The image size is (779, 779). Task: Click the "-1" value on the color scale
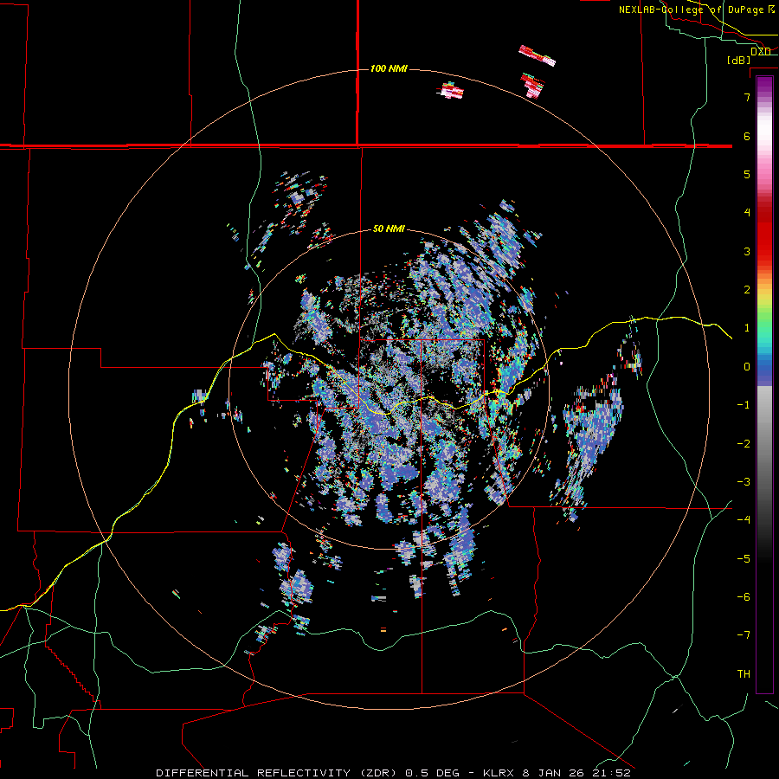click(744, 405)
